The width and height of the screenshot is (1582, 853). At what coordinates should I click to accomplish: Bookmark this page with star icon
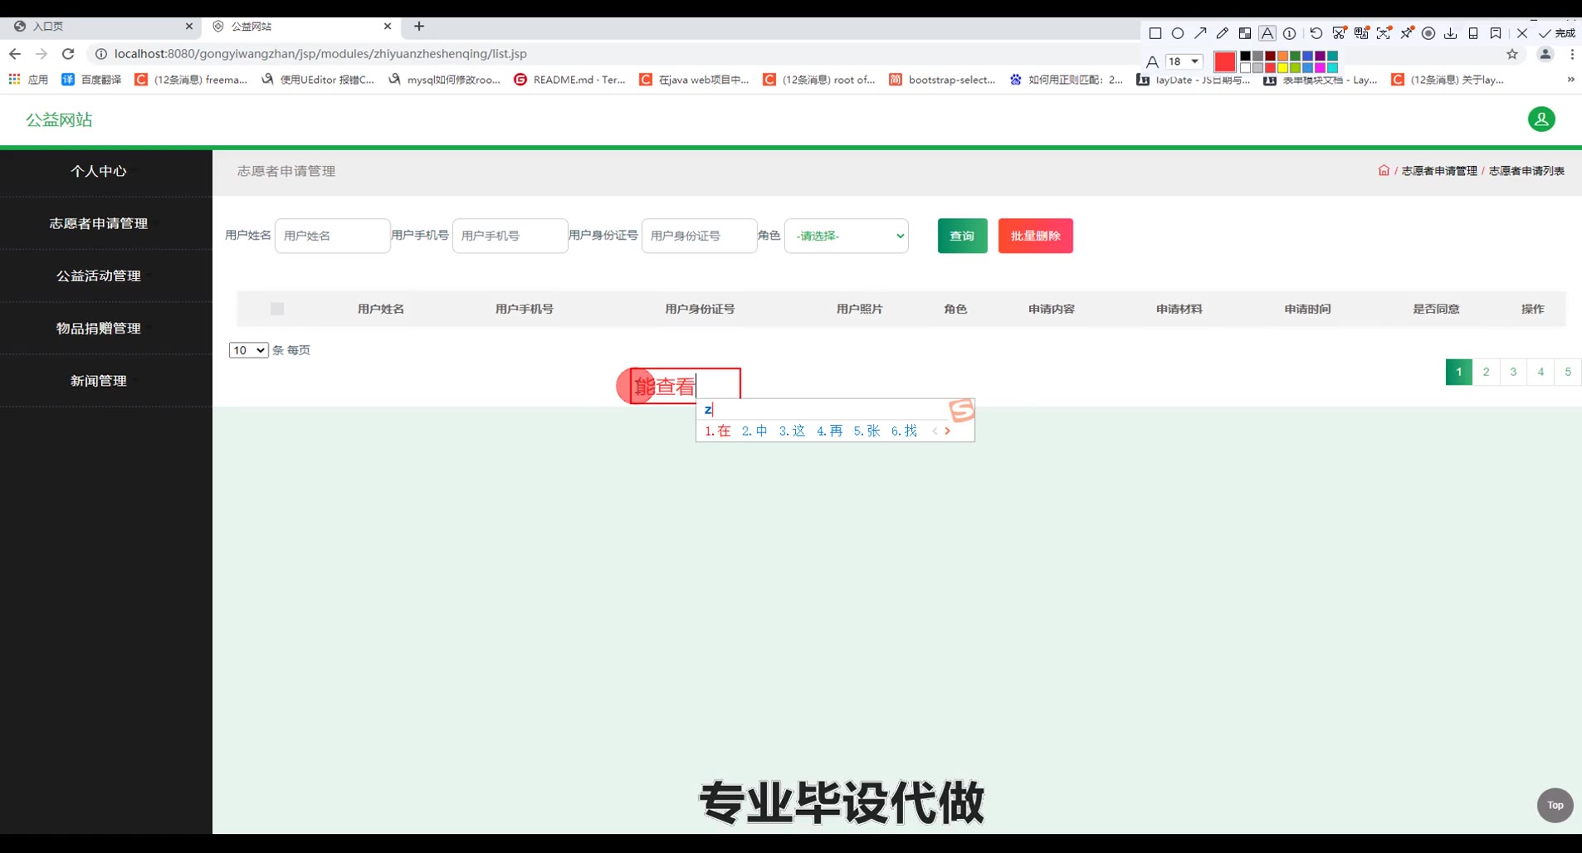tap(1512, 54)
